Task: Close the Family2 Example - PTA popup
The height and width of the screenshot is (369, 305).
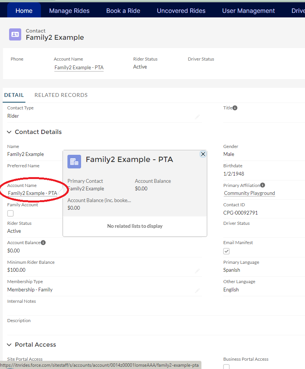Action: click(203, 154)
